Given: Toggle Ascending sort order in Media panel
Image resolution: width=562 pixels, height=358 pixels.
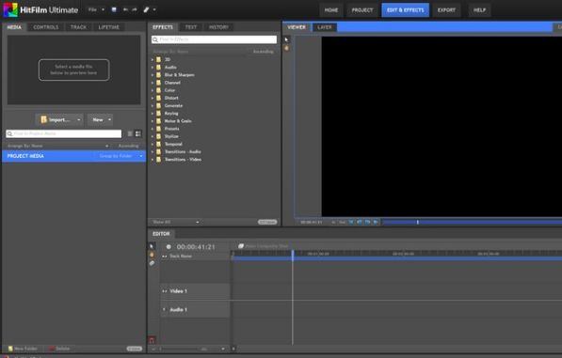Looking at the screenshot, I should [128, 146].
